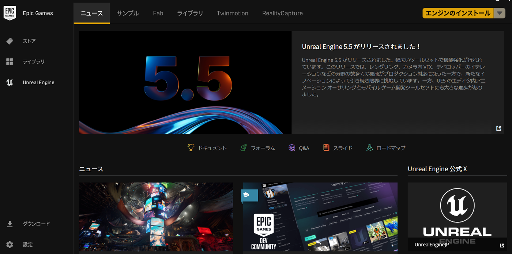The height and width of the screenshot is (254, 512).
Task: Switch to the ニュース tab
Action: click(x=91, y=13)
